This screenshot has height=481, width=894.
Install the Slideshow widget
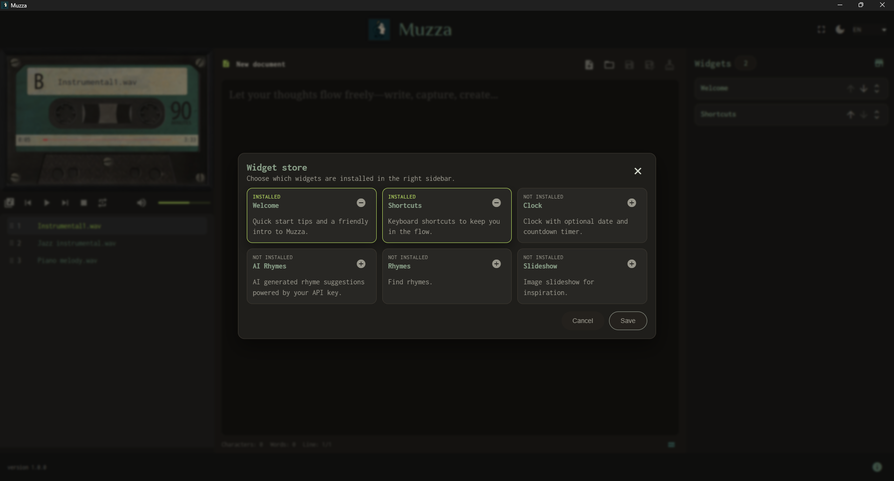coord(632,264)
